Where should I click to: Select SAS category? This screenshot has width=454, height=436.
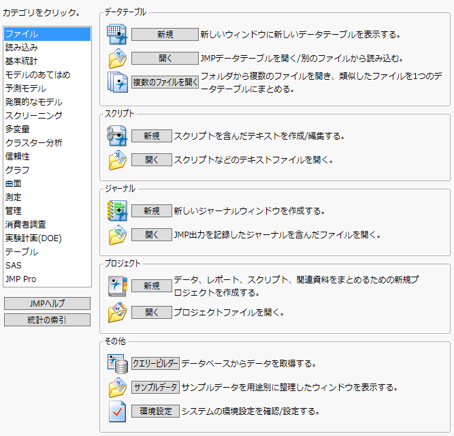47,266
